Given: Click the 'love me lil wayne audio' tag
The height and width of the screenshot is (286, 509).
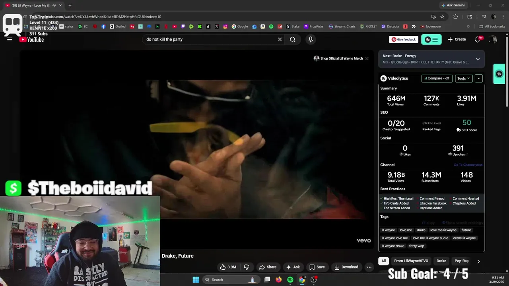Looking at the screenshot, I should pos(430,238).
